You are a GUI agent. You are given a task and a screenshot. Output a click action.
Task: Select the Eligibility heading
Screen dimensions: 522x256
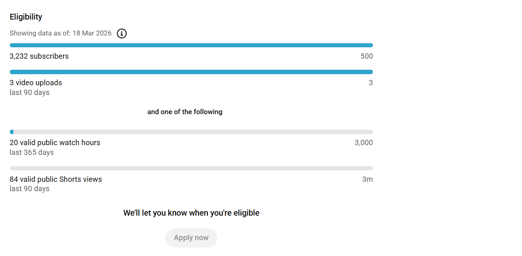pos(26,17)
